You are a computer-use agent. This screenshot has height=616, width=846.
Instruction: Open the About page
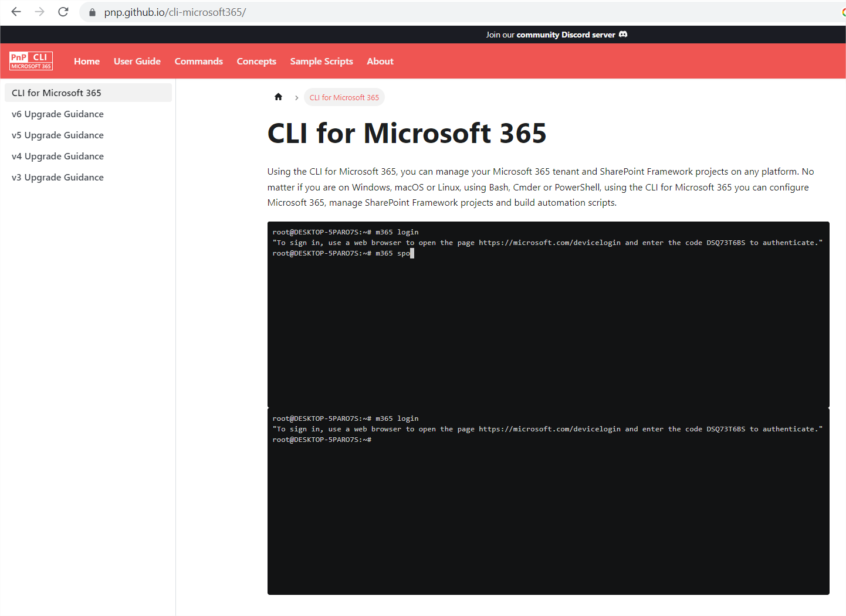click(x=380, y=61)
